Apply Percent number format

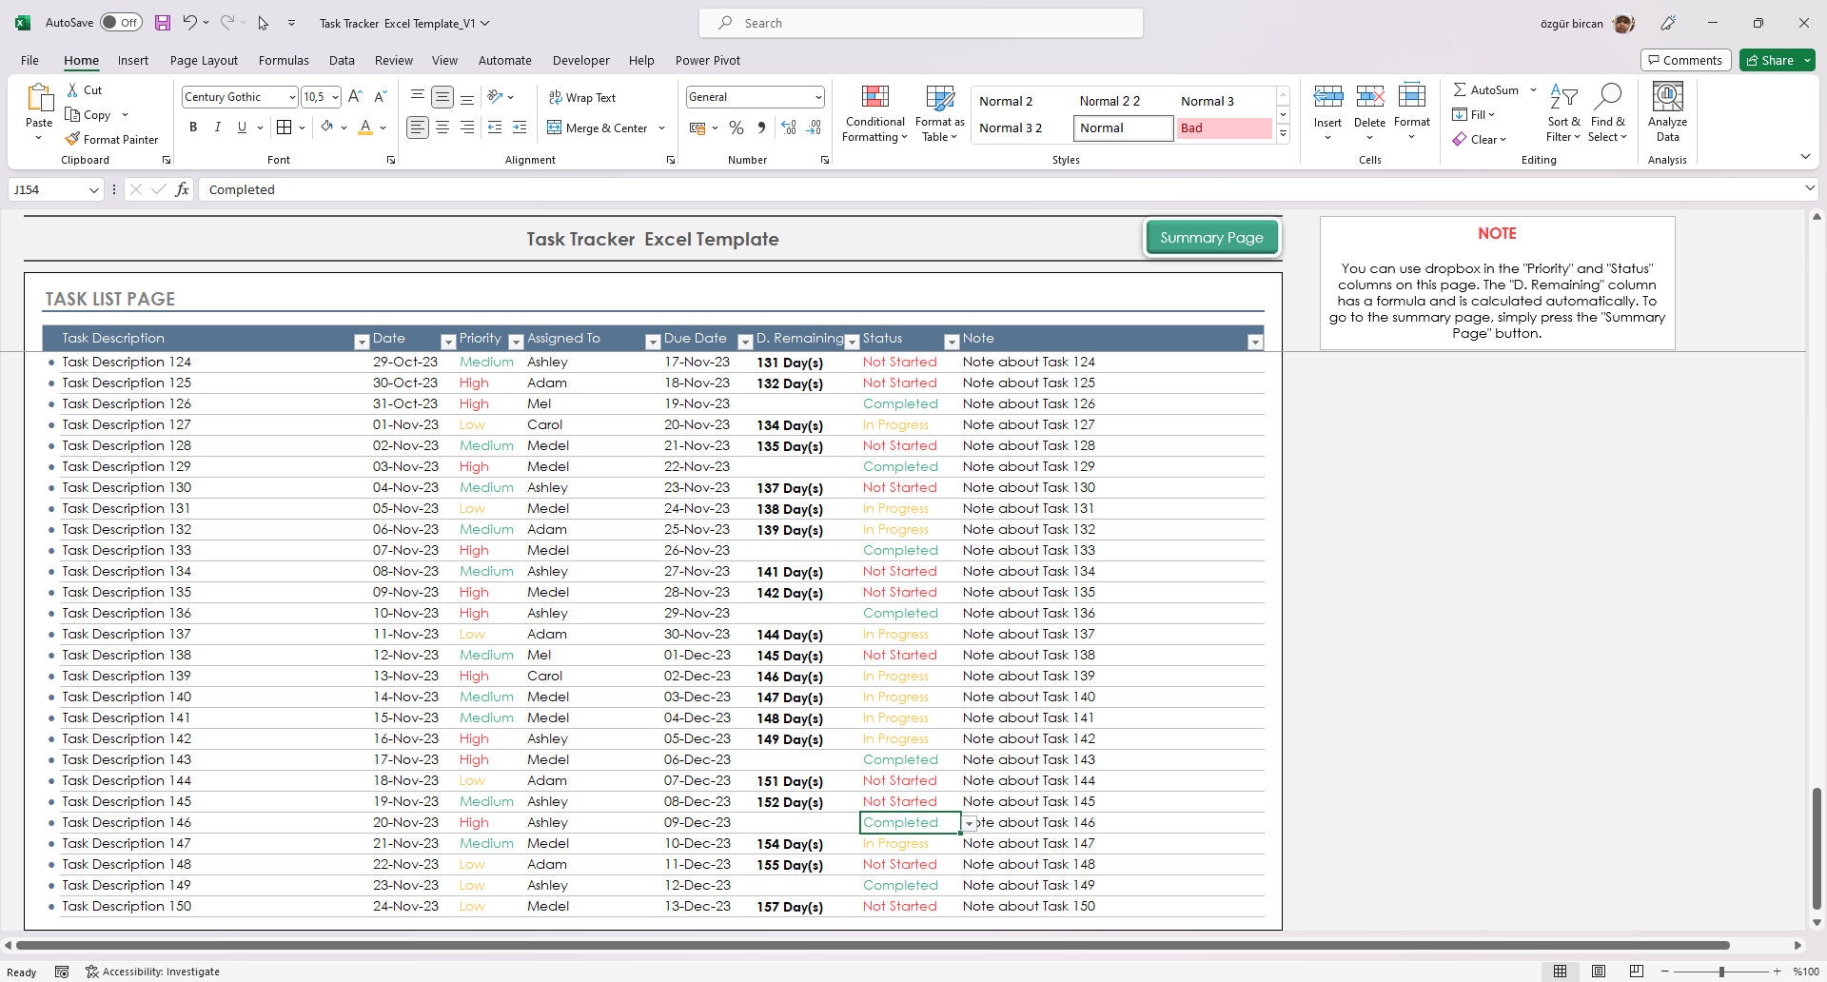736,127
